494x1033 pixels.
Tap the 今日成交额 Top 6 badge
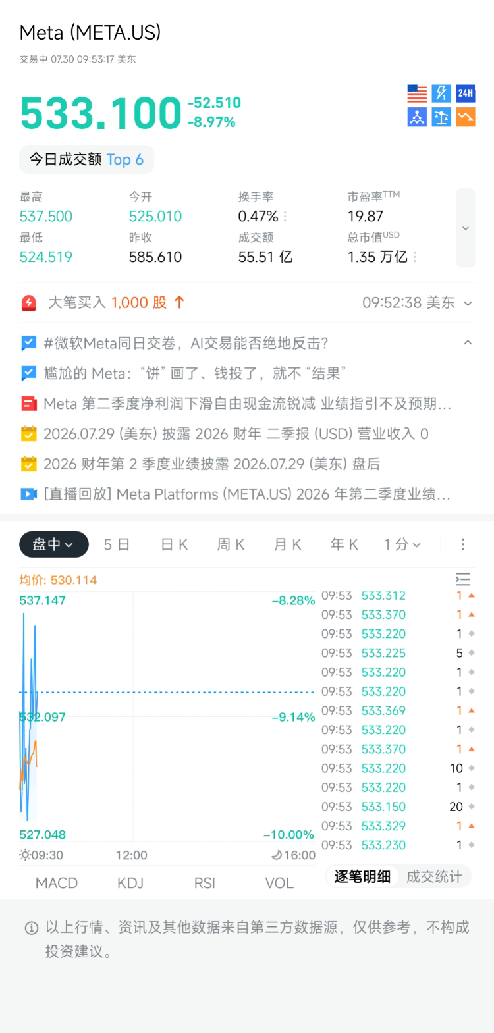86,159
